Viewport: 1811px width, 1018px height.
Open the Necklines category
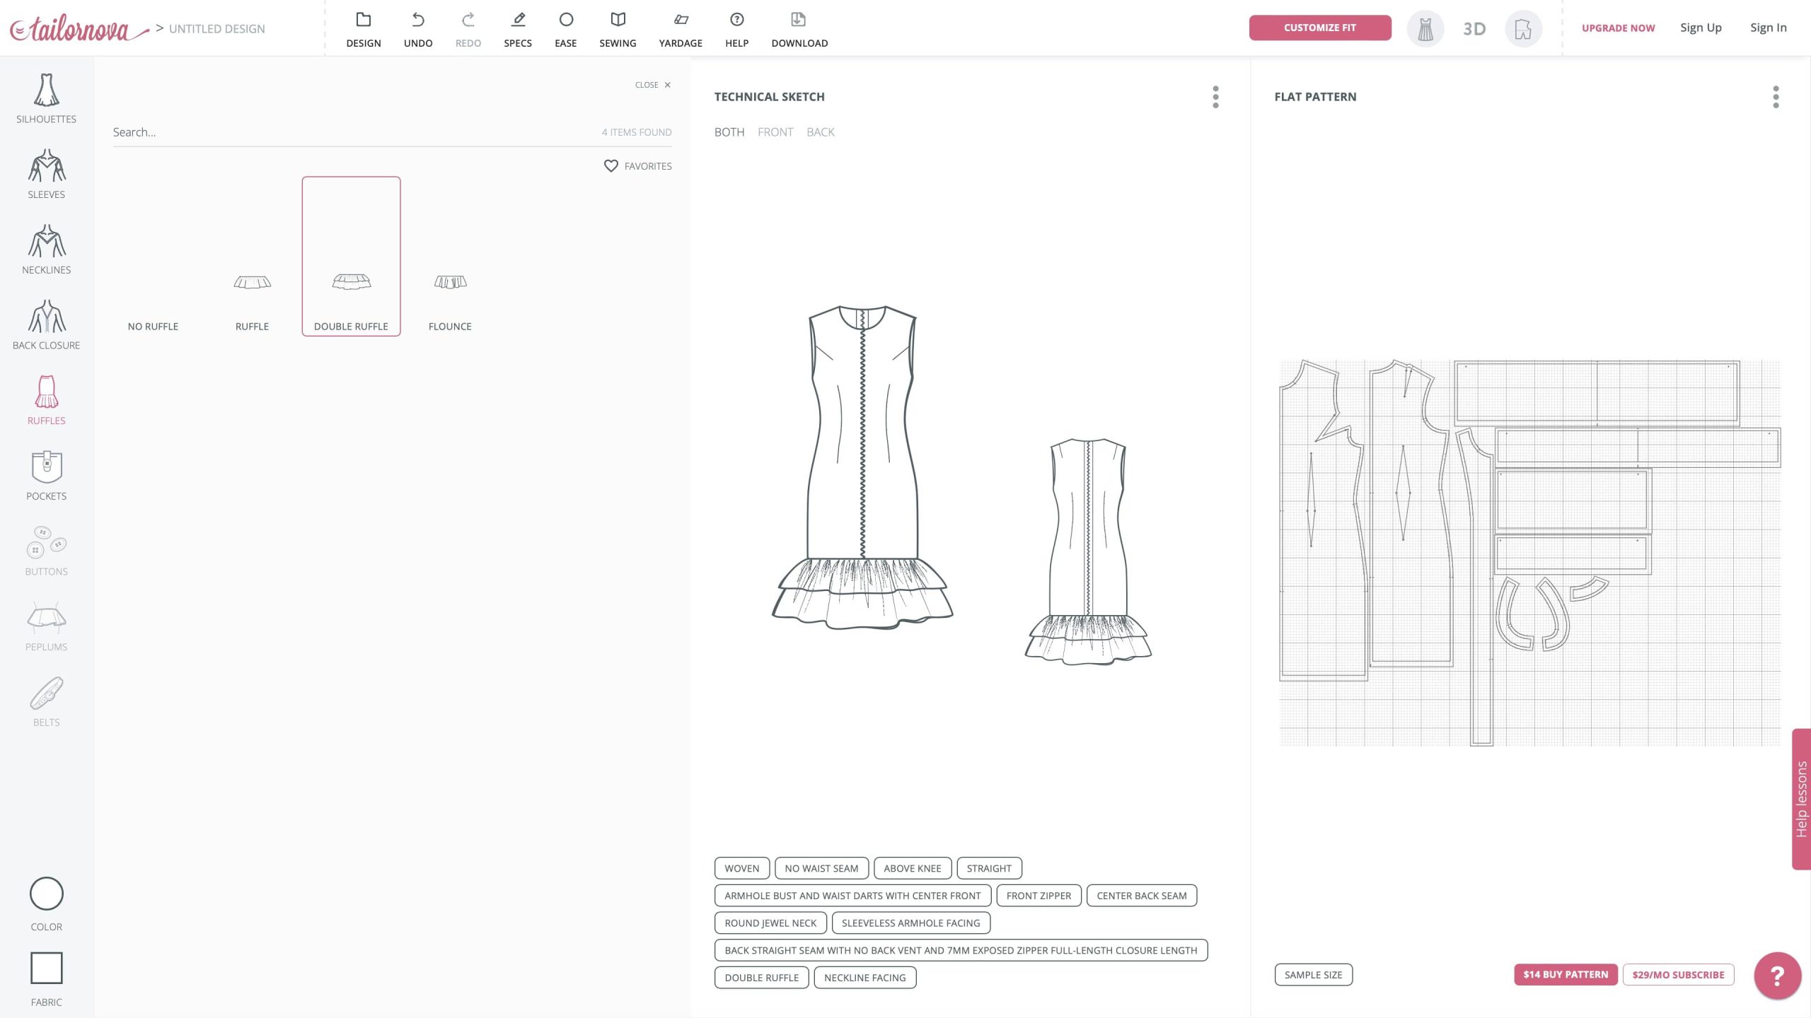tap(46, 249)
